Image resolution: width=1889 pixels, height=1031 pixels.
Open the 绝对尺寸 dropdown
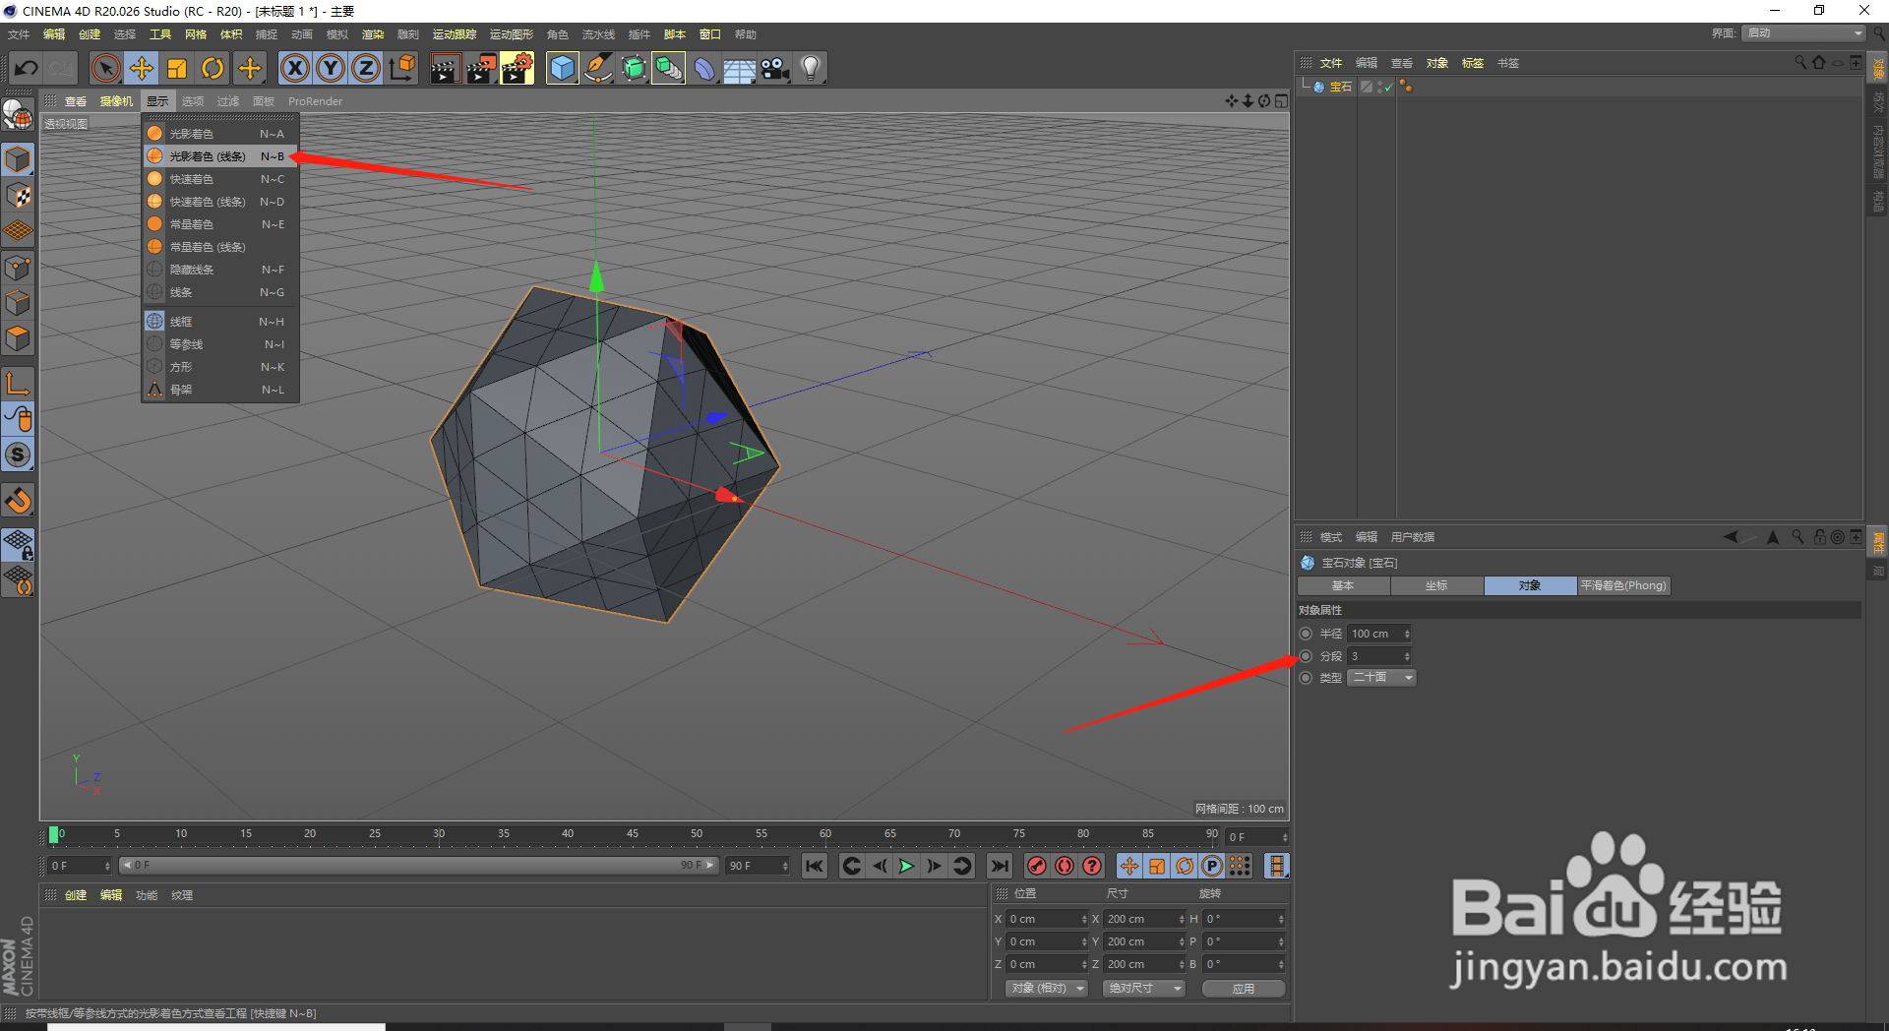click(1143, 988)
